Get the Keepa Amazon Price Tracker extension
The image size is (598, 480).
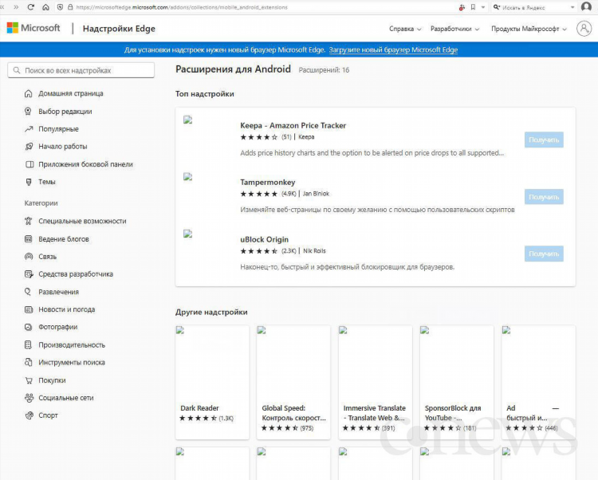(x=544, y=140)
